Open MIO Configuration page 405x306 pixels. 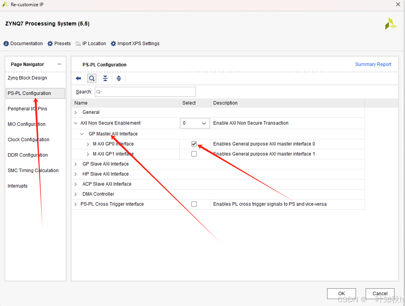[27, 124]
